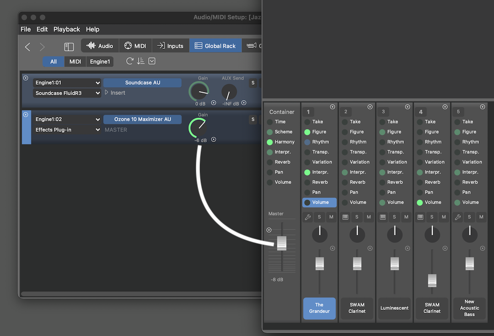Open the Help menu
The height and width of the screenshot is (336, 494).
(x=92, y=29)
